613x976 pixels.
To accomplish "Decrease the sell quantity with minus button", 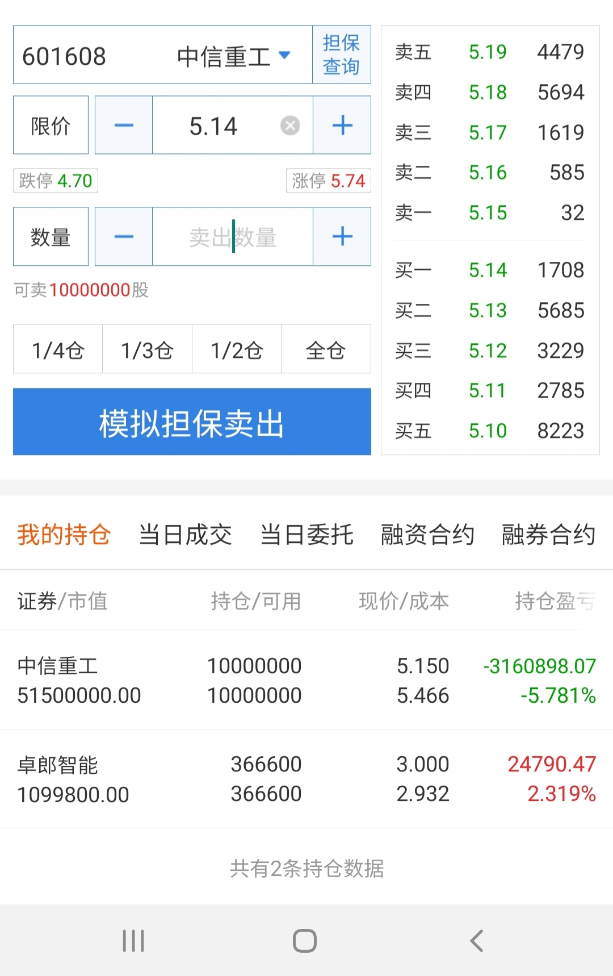I will (124, 236).
